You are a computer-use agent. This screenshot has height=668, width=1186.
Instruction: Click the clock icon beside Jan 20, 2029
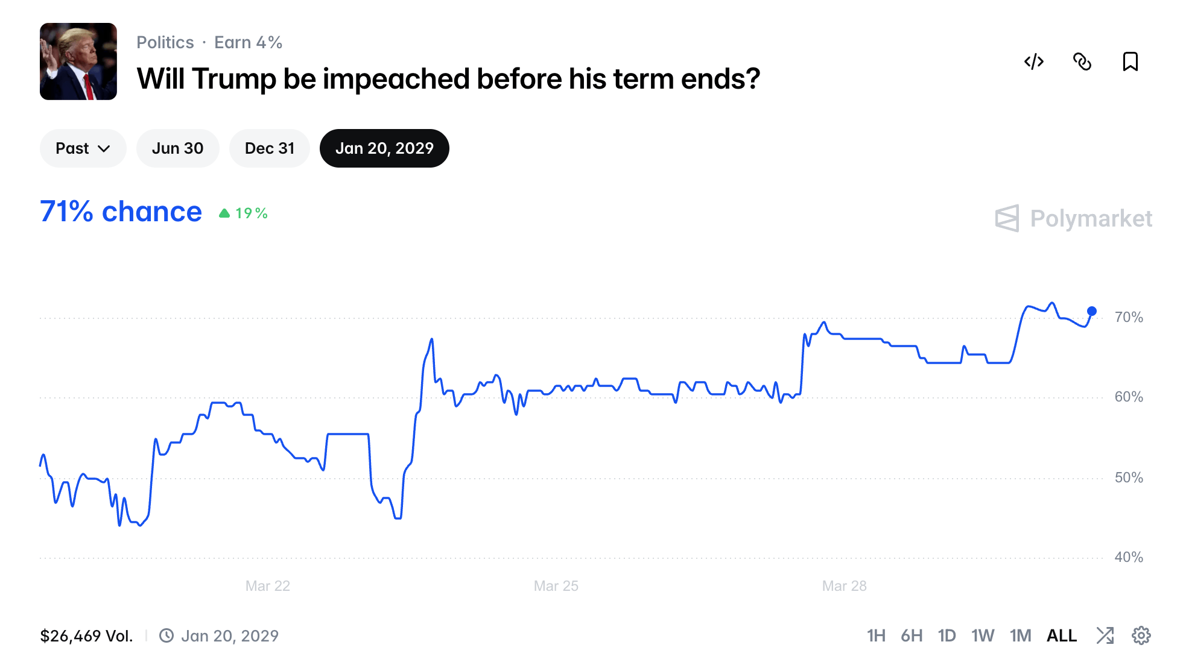click(x=166, y=635)
